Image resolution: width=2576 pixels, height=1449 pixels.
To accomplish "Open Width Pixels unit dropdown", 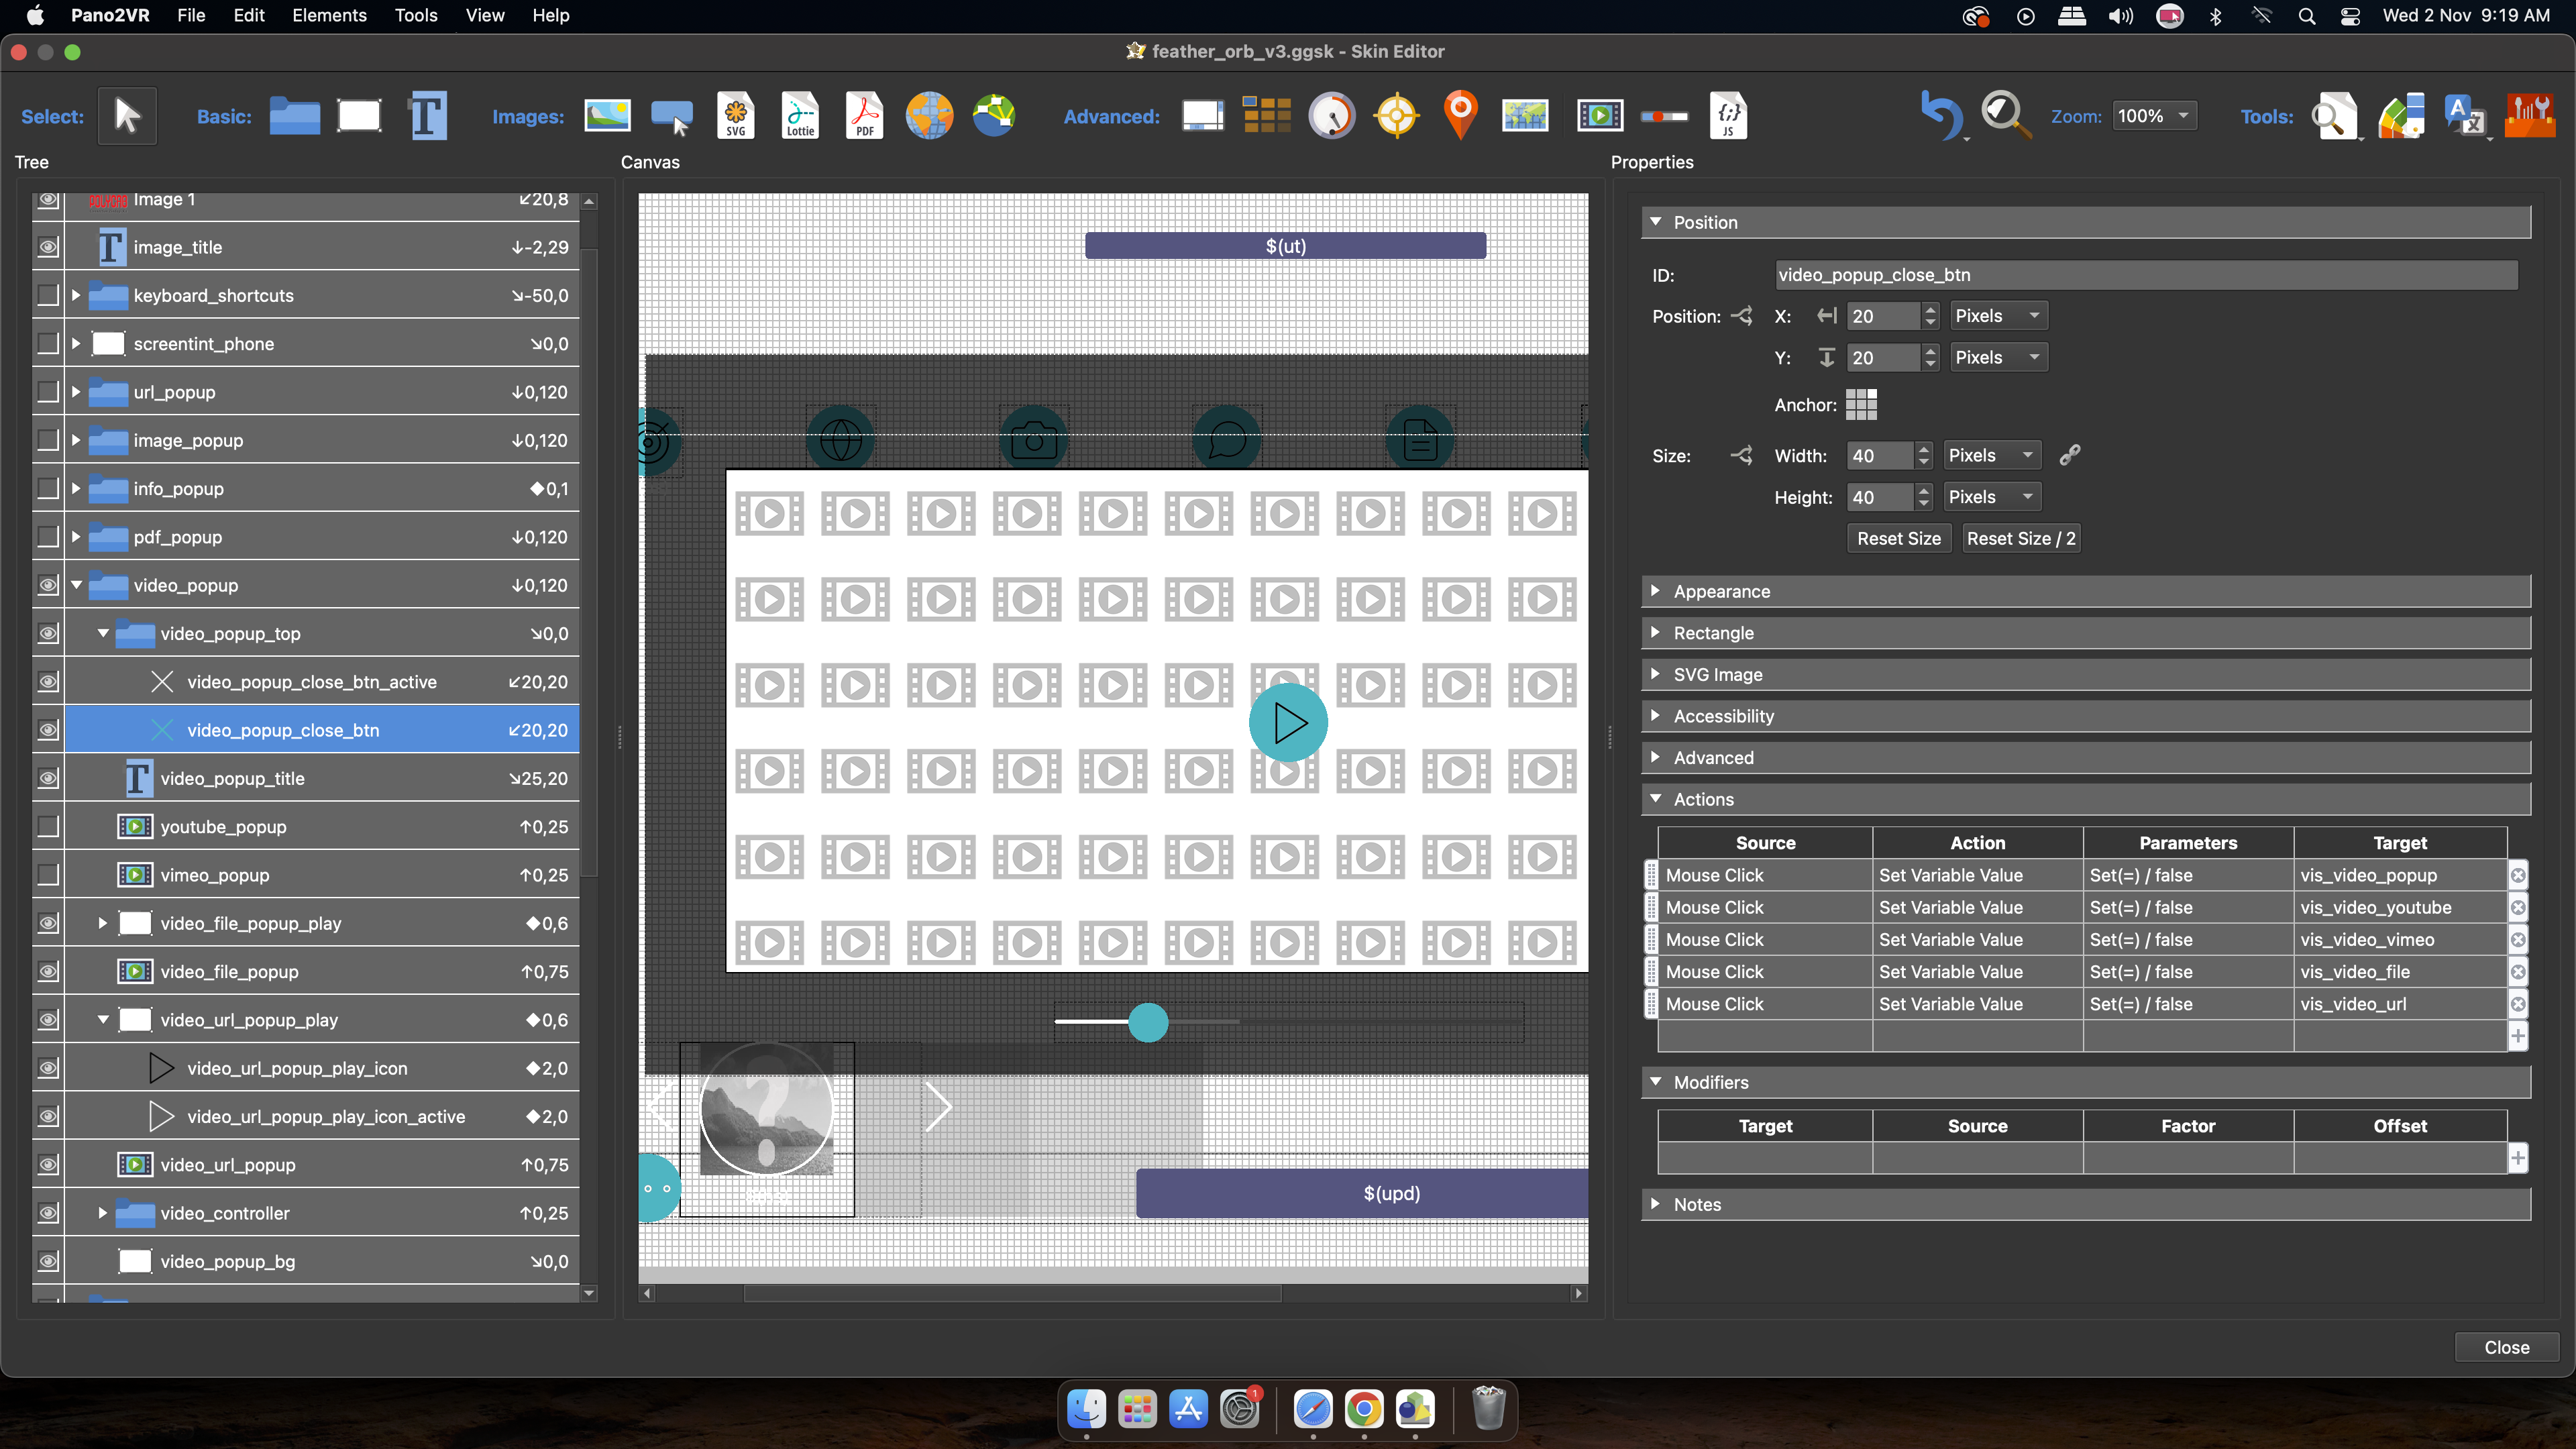I will coord(1992,455).
